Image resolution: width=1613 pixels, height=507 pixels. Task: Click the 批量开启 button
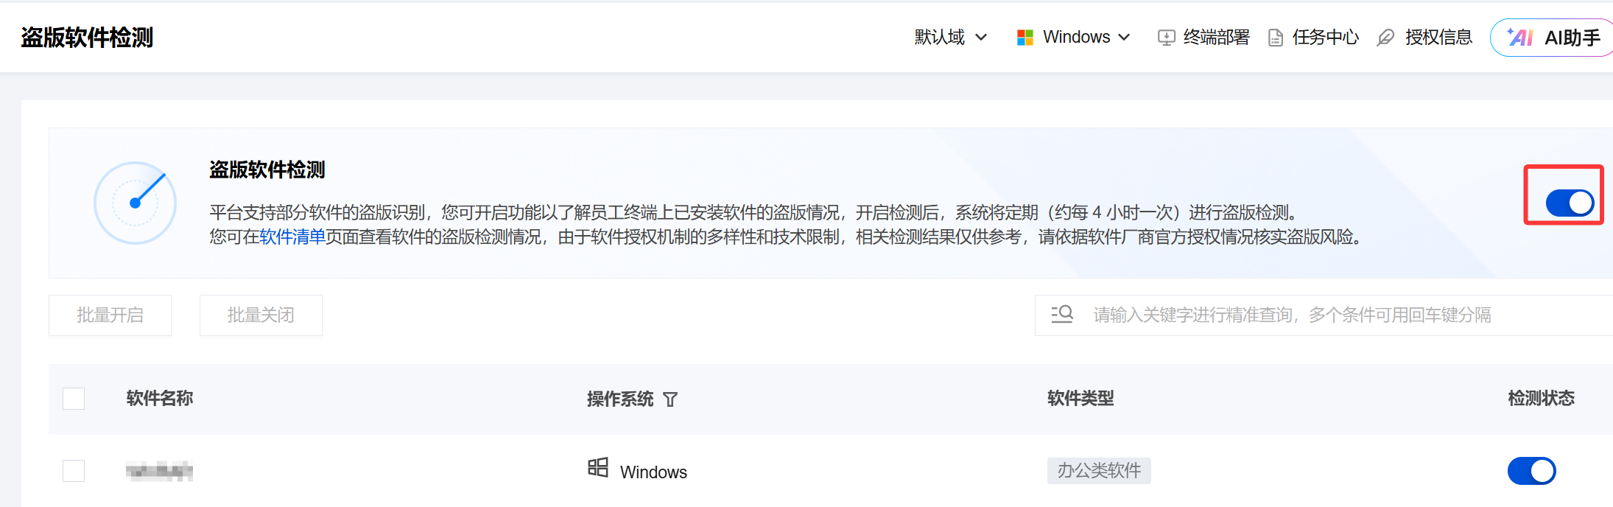[x=110, y=315]
